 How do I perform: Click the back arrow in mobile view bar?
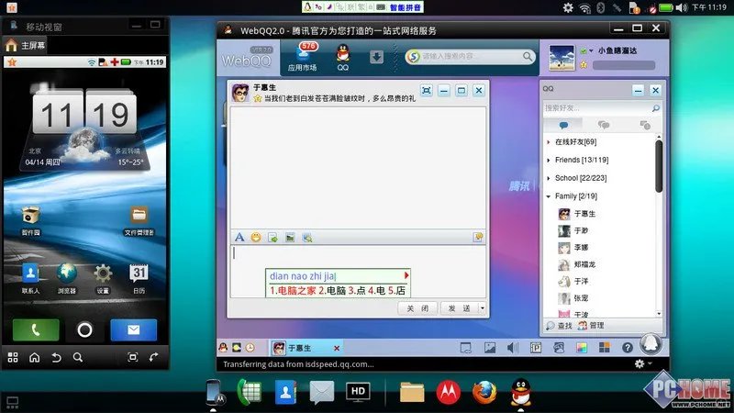56,358
